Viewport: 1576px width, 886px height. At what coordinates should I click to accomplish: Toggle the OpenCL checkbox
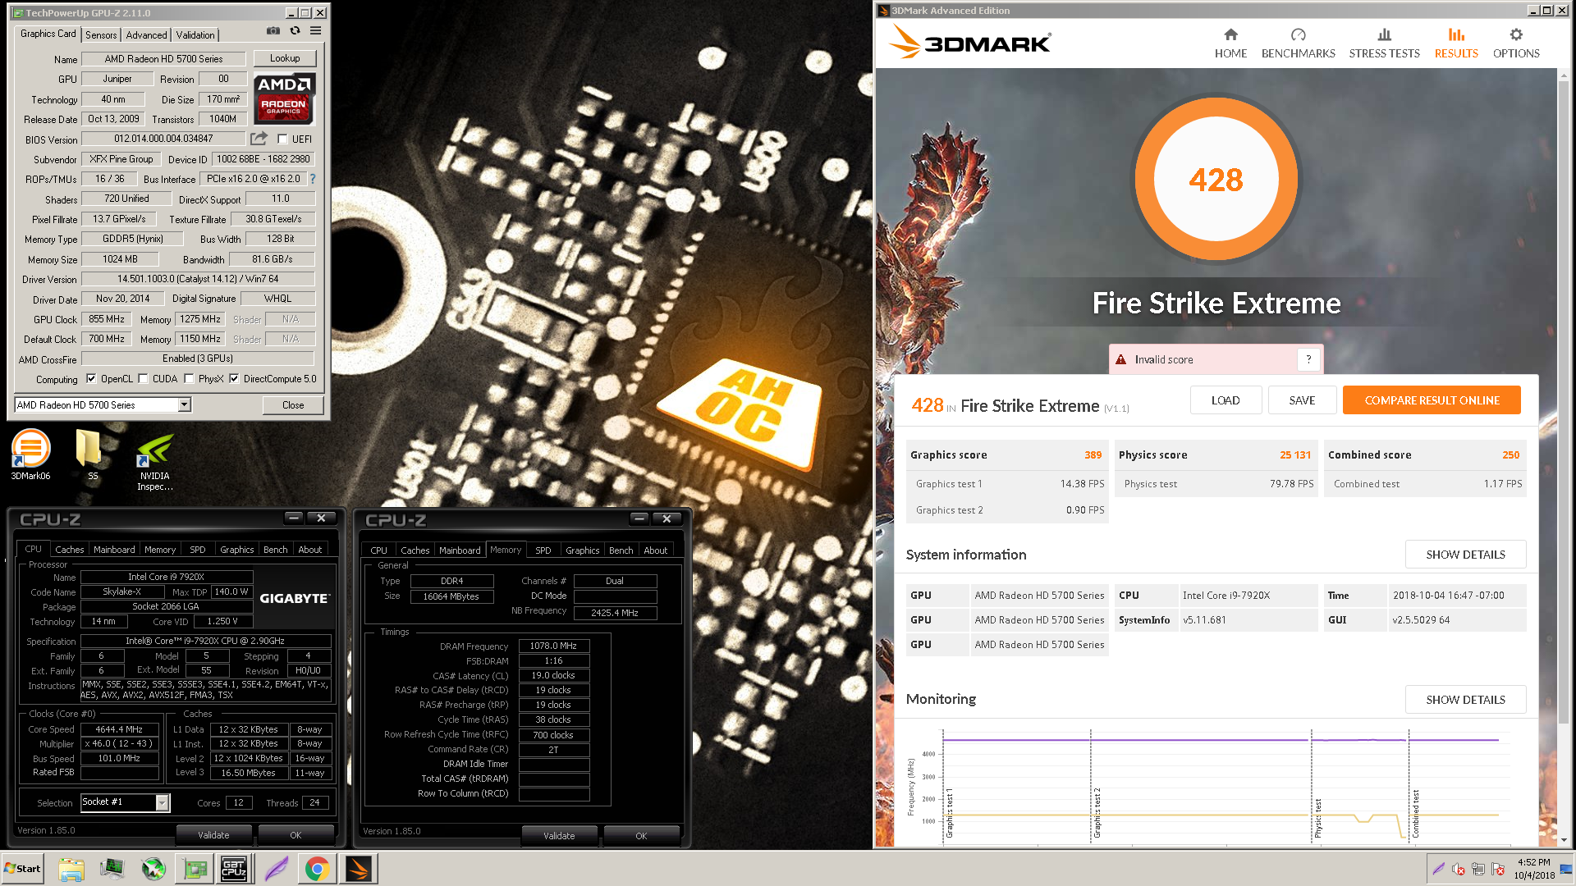[91, 379]
